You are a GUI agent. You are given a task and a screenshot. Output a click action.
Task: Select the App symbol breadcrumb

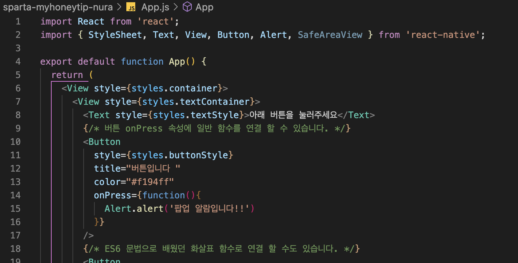pos(204,7)
